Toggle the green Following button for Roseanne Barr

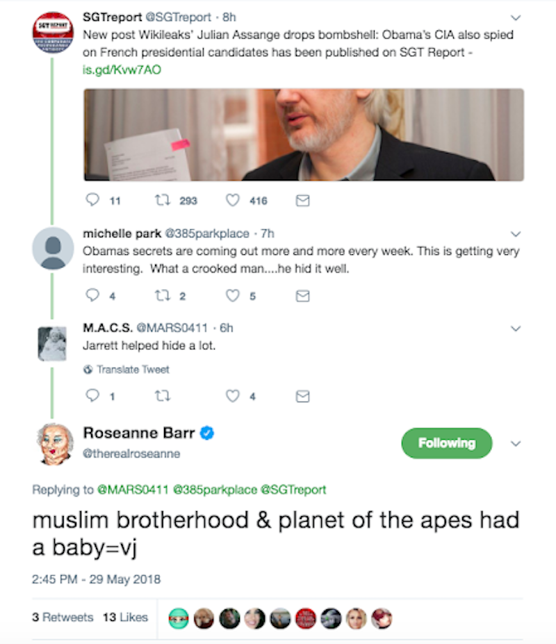pyautogui.click(x=447, y=443)
